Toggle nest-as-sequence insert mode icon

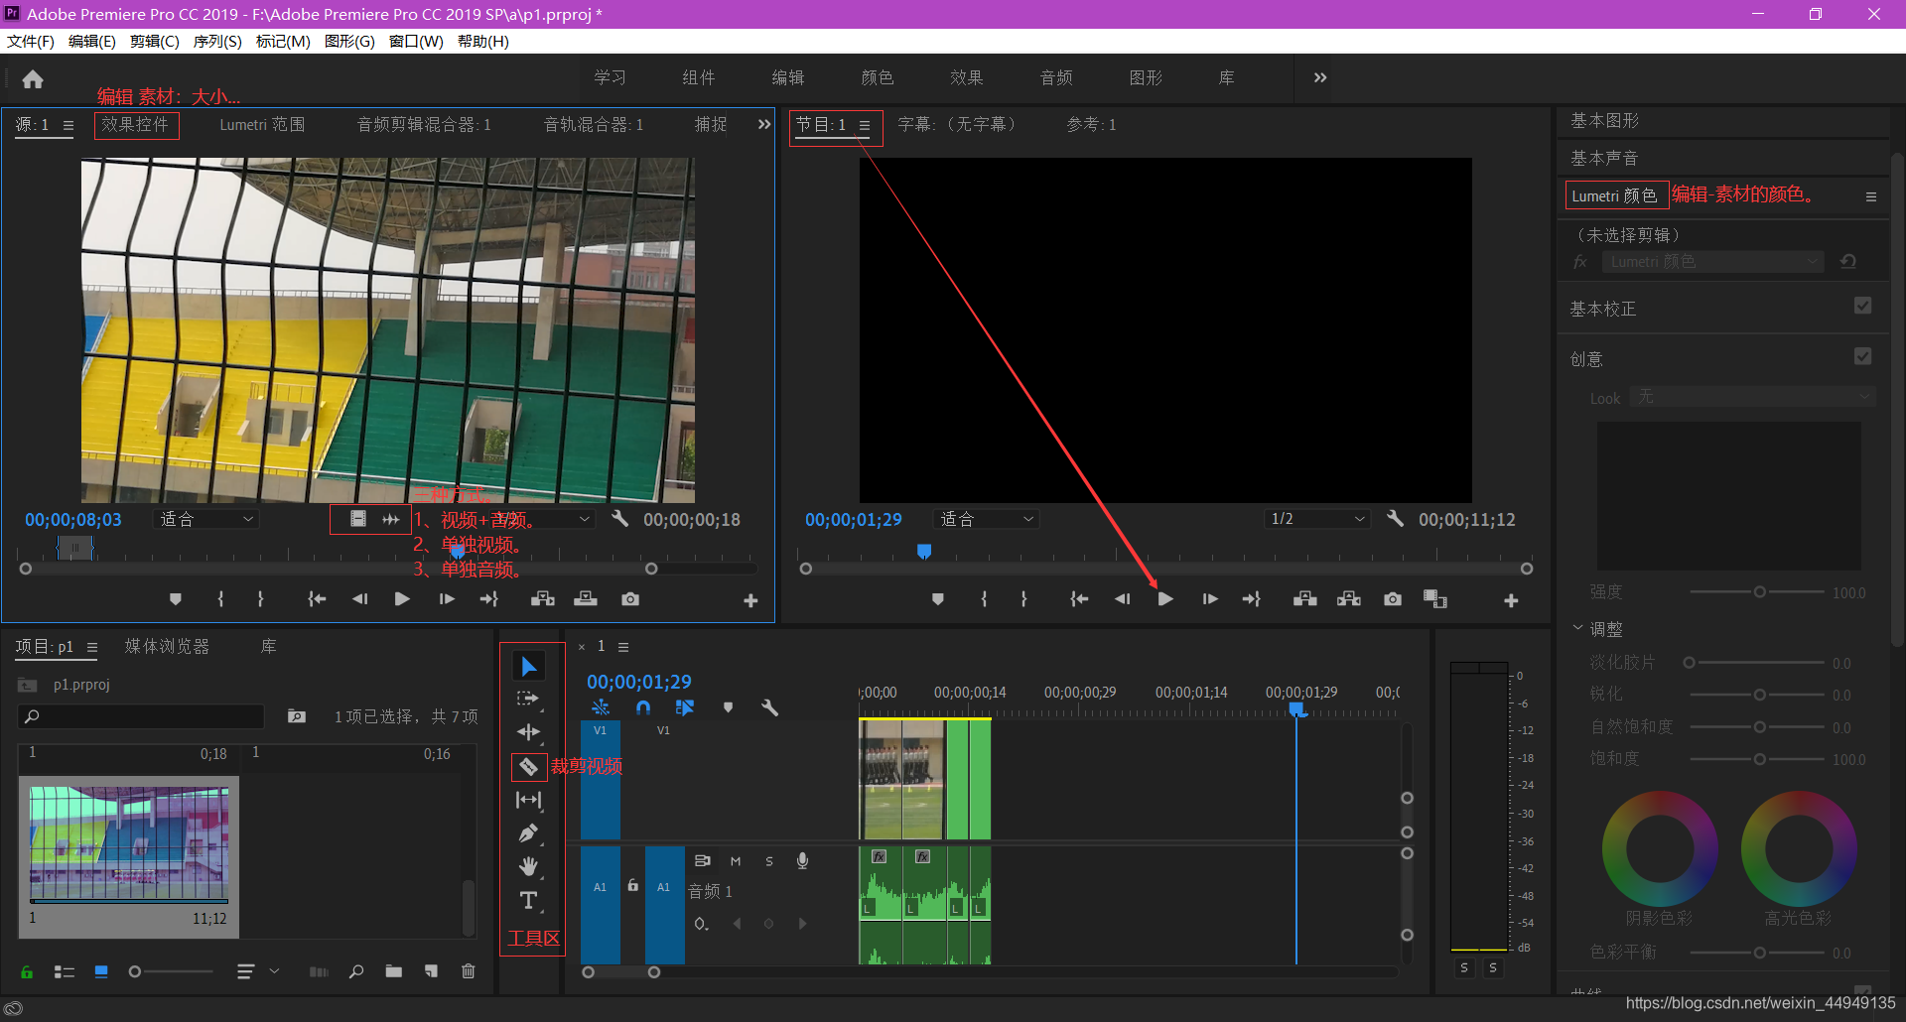601,707
